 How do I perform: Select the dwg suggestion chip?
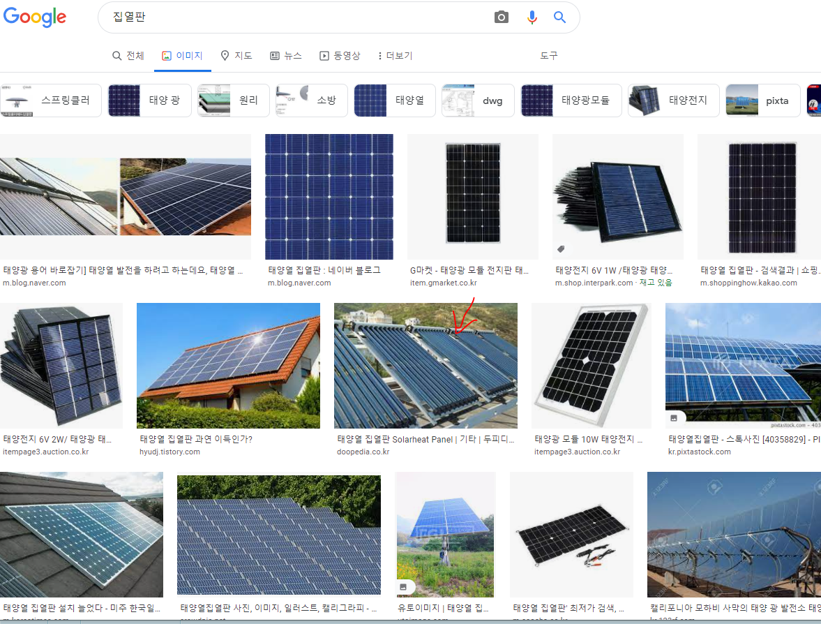(478, 100)
